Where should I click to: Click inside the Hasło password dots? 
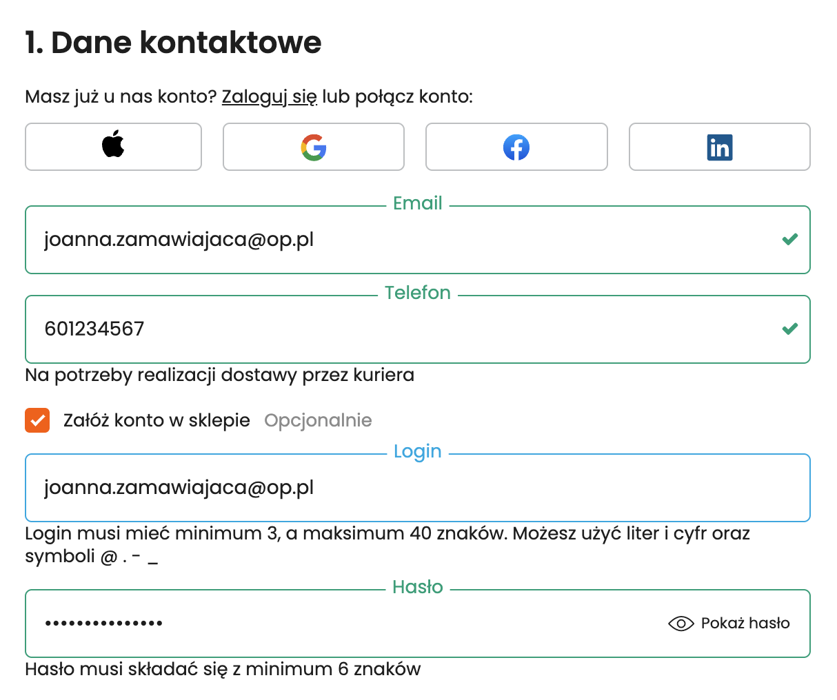(x=103, y=624)
